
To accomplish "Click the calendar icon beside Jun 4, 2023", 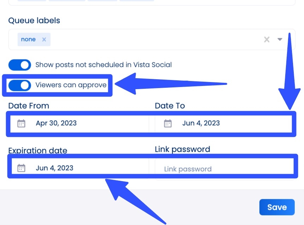I will (x=167, y=123).
